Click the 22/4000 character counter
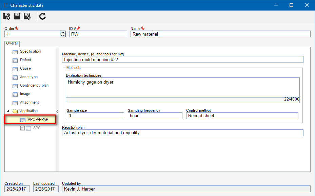Screen dimensions: 315x196 point(292,99)
